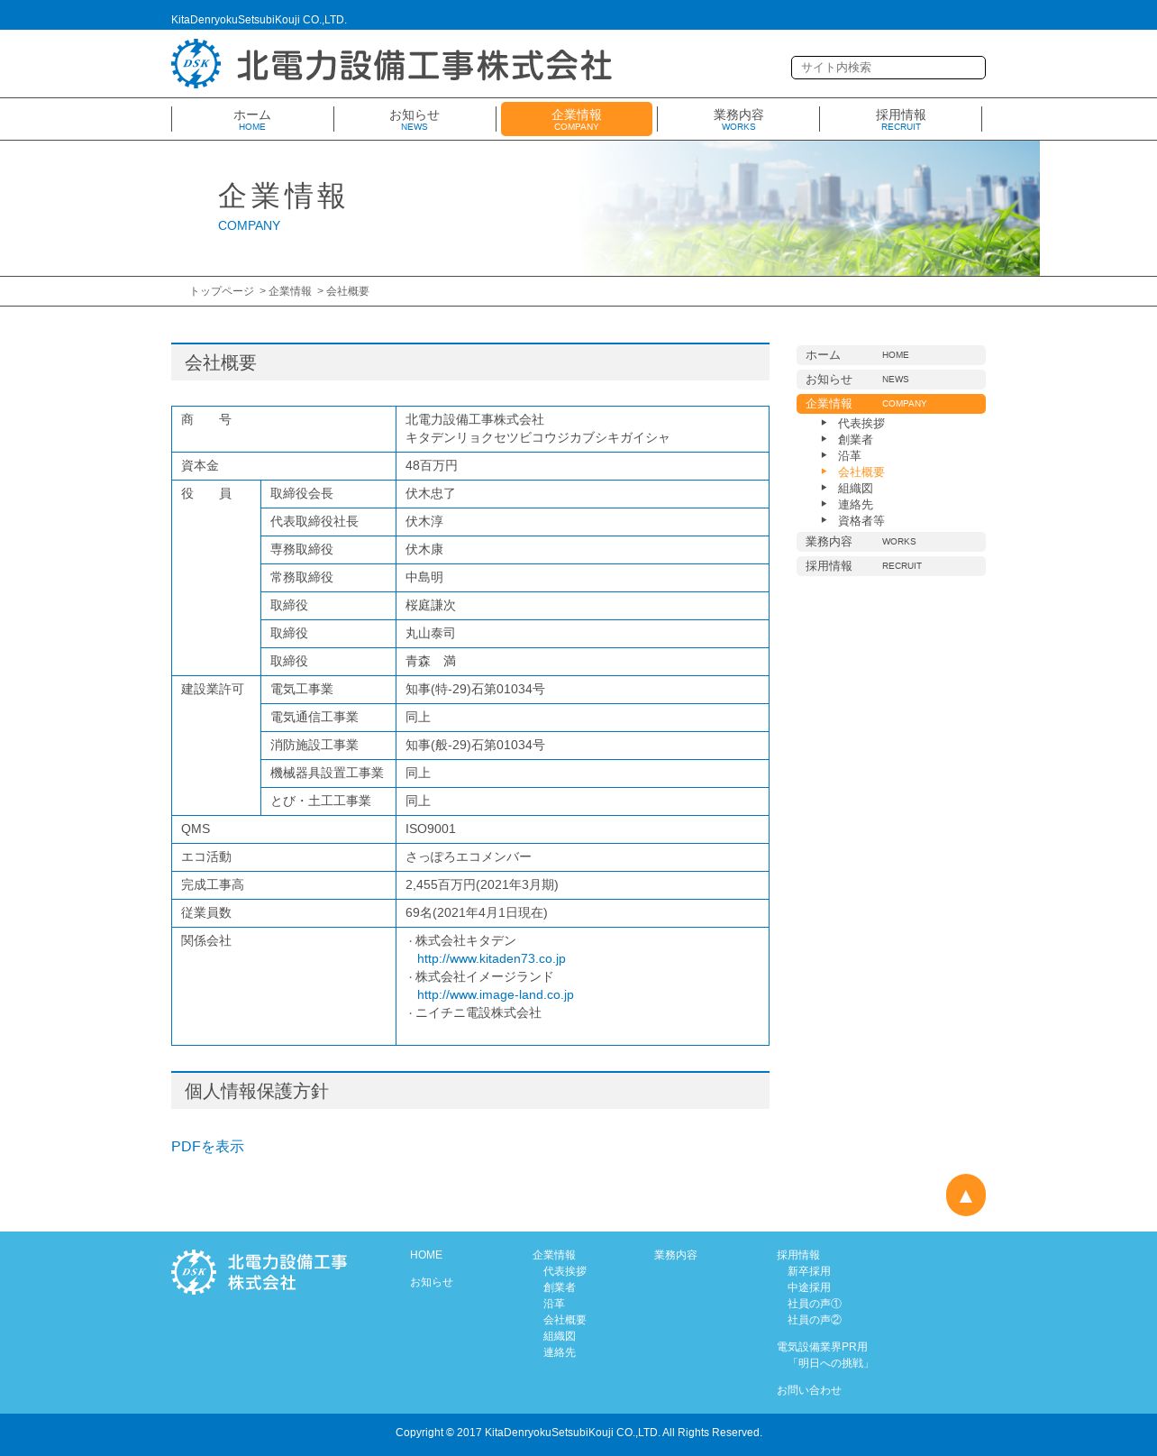Click the 機械器具設置工事業 table cell

pyautogui.click(x=328, y=774)
